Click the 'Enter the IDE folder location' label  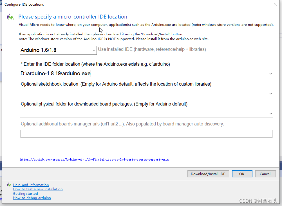tap(95, 64)
